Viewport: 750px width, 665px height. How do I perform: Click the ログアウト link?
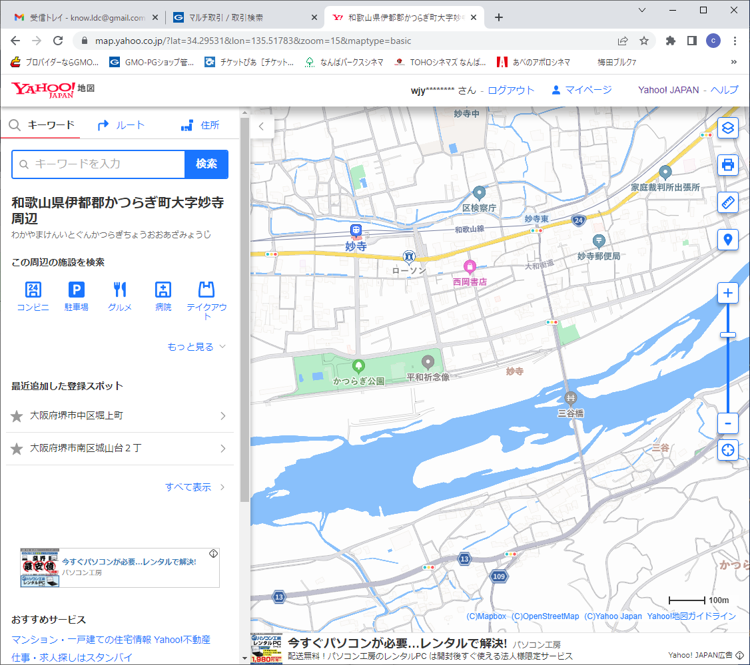511,91
